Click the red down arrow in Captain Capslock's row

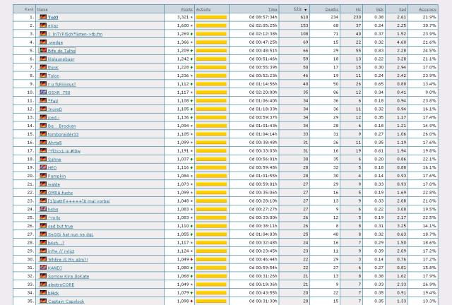[191, 301]
